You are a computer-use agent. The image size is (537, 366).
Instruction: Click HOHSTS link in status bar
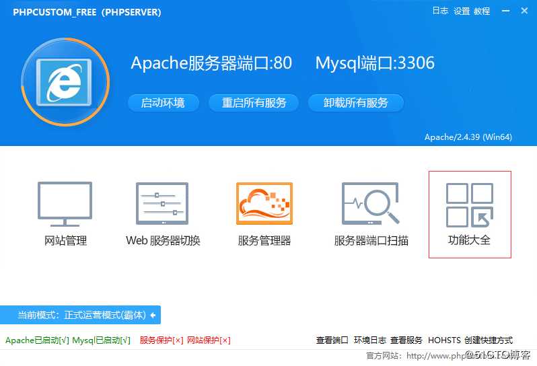444,340
